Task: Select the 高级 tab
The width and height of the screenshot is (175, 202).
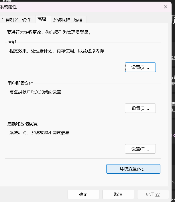Action: [x=44, y=19]
